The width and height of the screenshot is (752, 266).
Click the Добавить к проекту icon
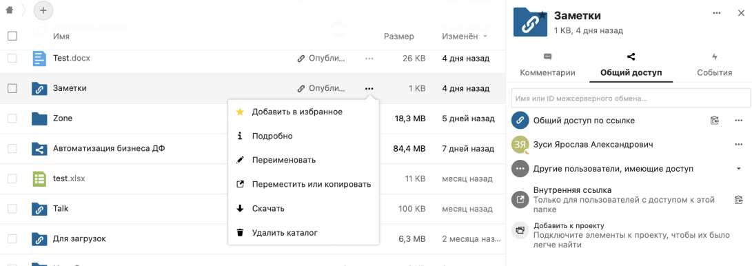(520, 230)
